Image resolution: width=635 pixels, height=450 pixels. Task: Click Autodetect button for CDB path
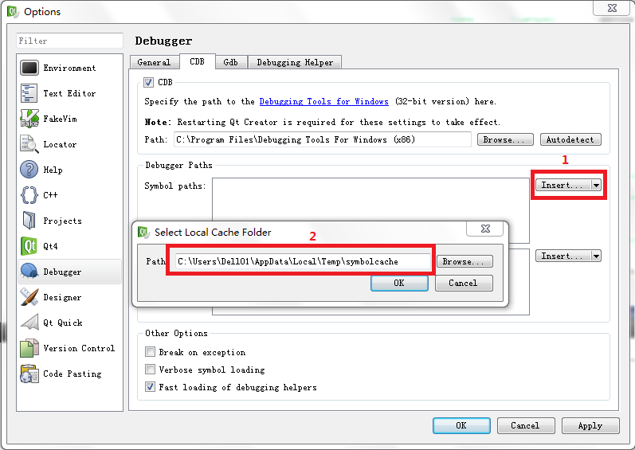tap(570, 139)
